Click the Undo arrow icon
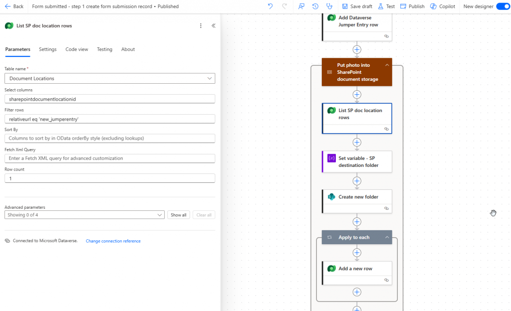The image size is (511, 311). [270, 6]
